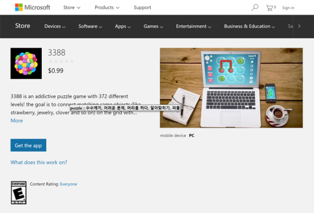Open Business & Education menu
Image resolution: width=314 pixels, height=213 pixels.
[x=249, y=27]
